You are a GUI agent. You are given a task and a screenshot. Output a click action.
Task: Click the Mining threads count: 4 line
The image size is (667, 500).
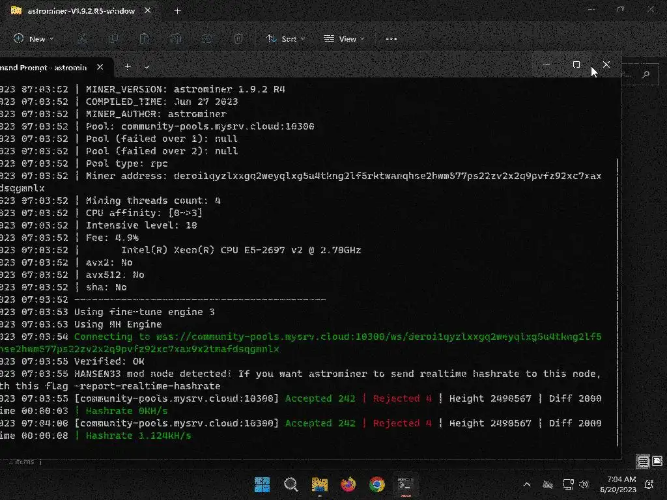pos(153,201)
